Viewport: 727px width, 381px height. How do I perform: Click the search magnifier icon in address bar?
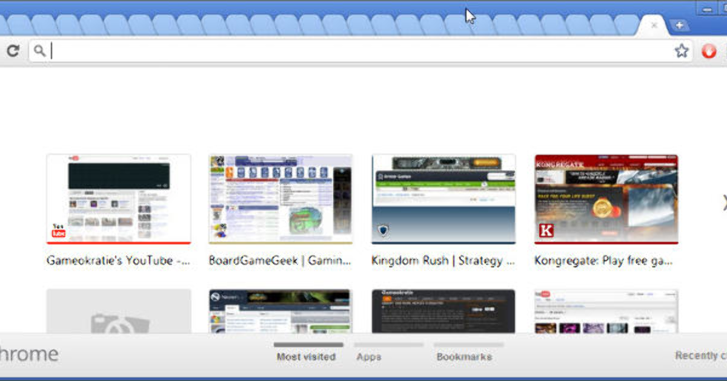39,51
